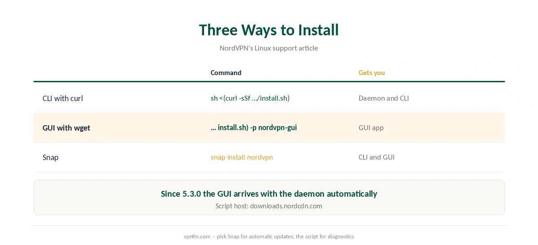Click the 'Three Ways to Install' heading
Screen dimensions: 538x245
click(x=269, y=30)
